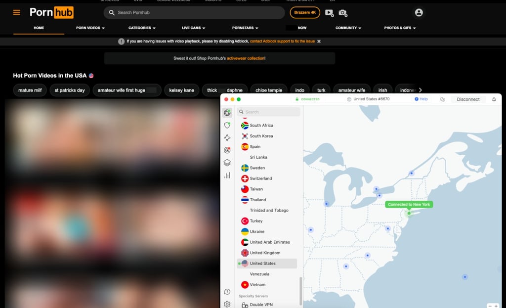Click the VPN country list scrollbar
506x308 pixels.
(301, 291)
